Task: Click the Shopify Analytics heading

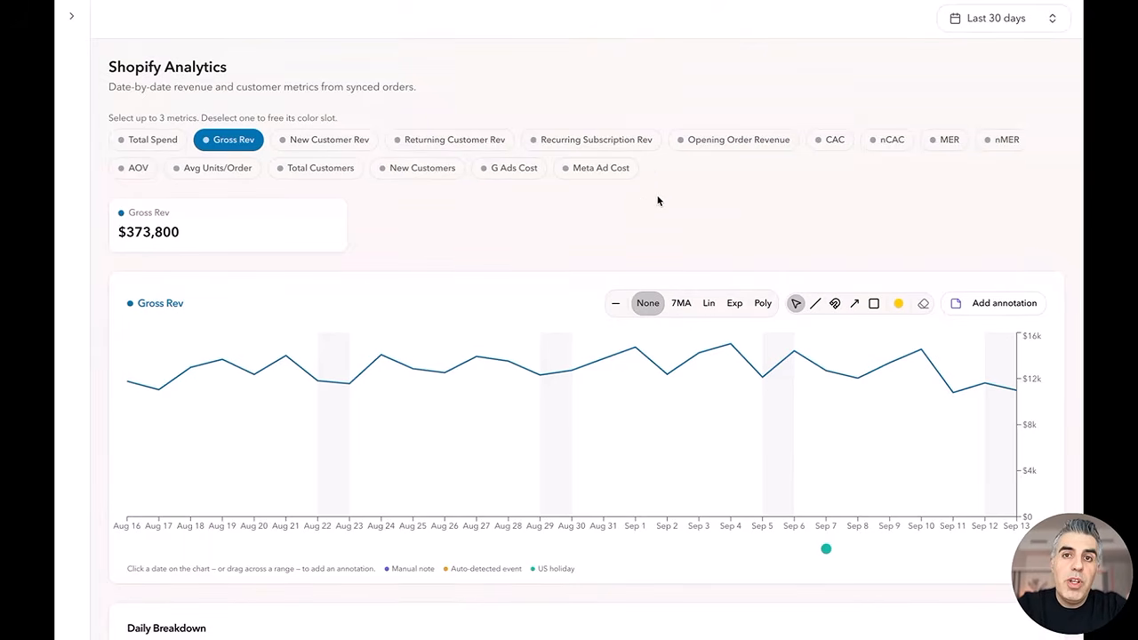Action: pyautogui.click(x=167, y=67)
